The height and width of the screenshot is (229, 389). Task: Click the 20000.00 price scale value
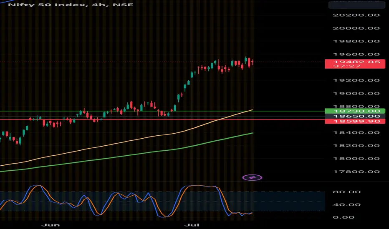(x=356, y=28)
